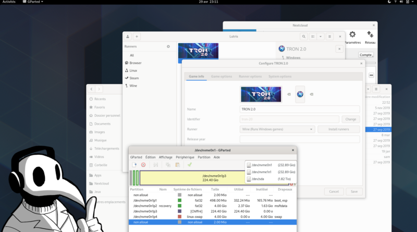The width and height of the screenshot is (417, 232).
Task: Click the purple swatch in nvme0n1p3 row
Action: (179, 211)
